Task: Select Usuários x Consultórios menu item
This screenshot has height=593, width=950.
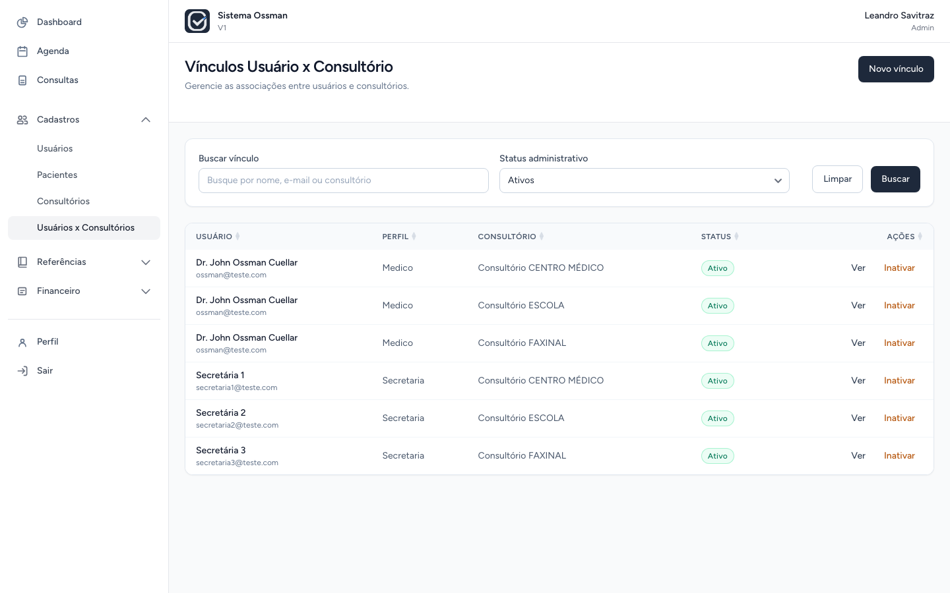Action: (84, 228)
